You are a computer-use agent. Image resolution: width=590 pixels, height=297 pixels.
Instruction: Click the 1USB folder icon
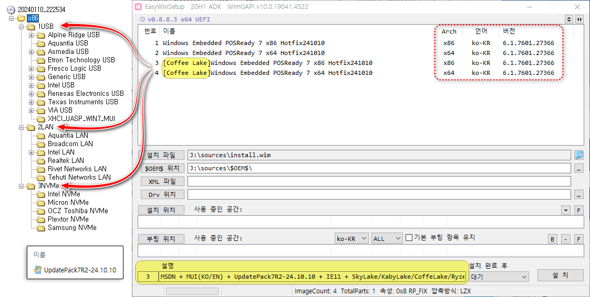click(x=31, y=27)
